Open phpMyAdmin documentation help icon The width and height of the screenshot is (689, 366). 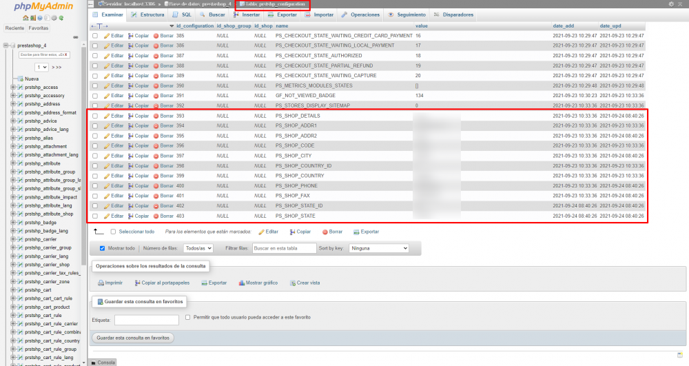tap(40, 18)
